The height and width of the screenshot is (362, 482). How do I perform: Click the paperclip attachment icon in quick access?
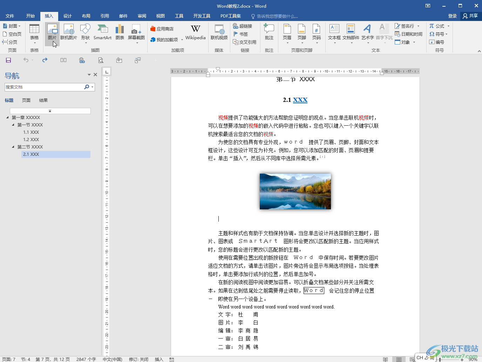pos(119,60)
